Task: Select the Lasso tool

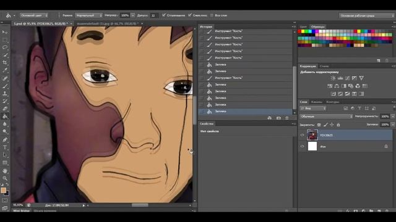Action: [x=5, y=47]
